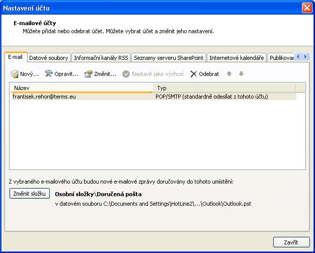Image resolution: width=315 pixels, height=253 pixels.
Task: Click the Změnit account settings icon
Action: coord(89,74)
